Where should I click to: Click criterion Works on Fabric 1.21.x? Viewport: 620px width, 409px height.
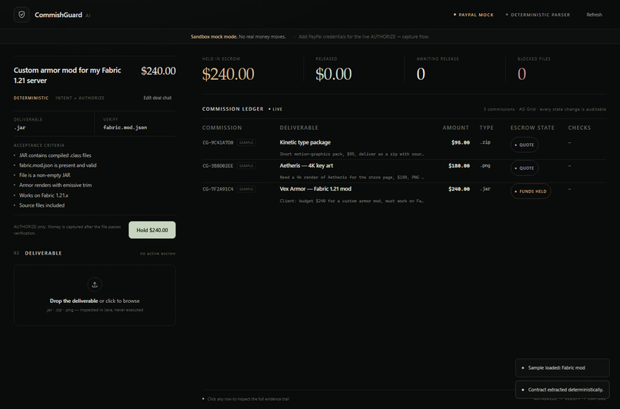tap(44, 195)
